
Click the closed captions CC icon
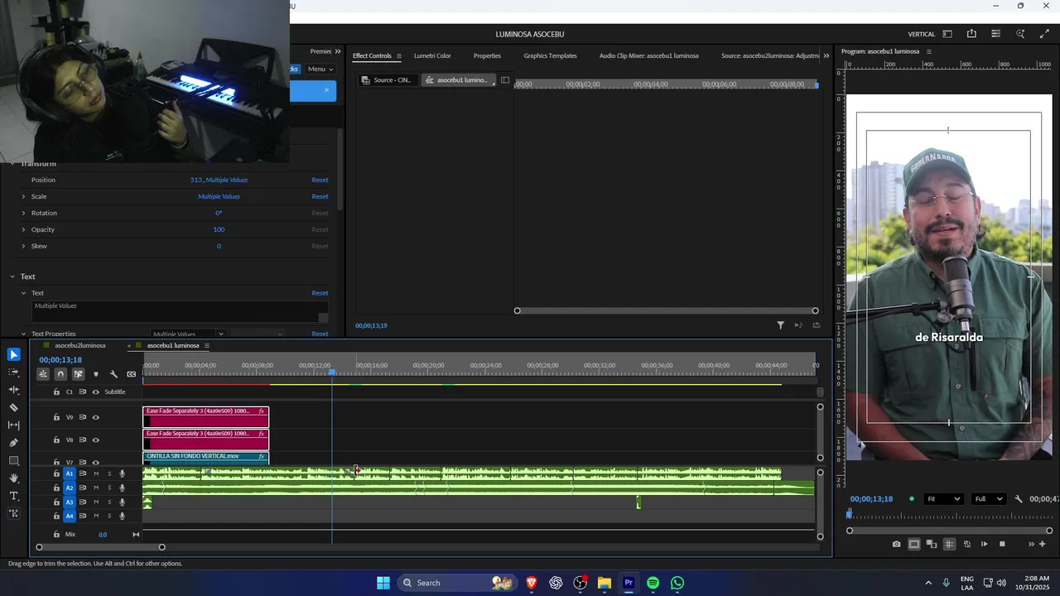pos(131,374)
